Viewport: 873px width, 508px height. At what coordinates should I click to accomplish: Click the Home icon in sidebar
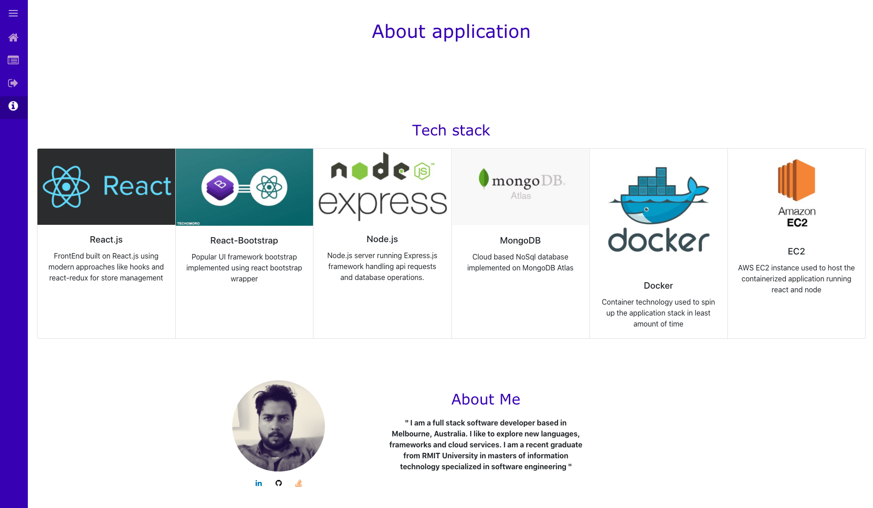(13, 37)
